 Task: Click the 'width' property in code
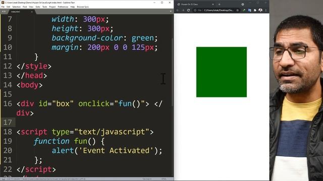pyautogui.click(x=63, y=19)
